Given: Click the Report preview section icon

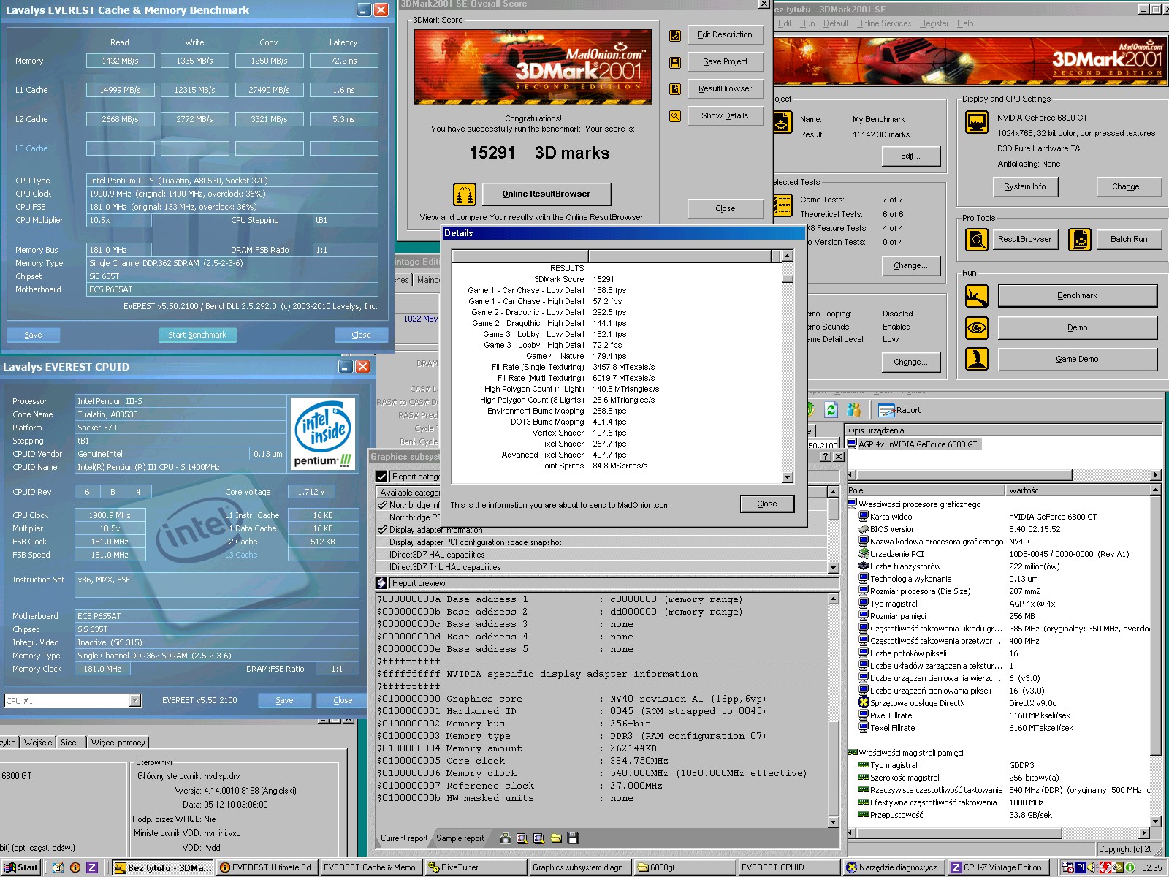Looking at the screenshot, I should tap(381, 583).
